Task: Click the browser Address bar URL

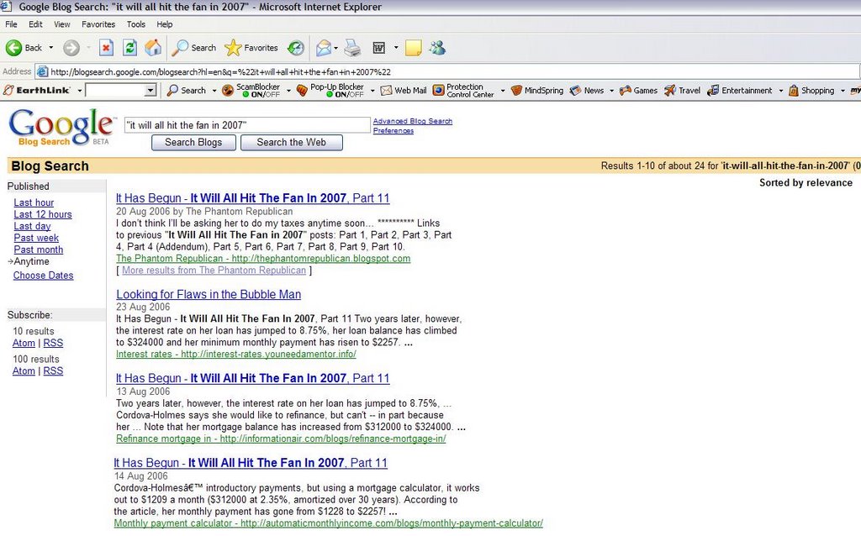Action: (221, 72)
